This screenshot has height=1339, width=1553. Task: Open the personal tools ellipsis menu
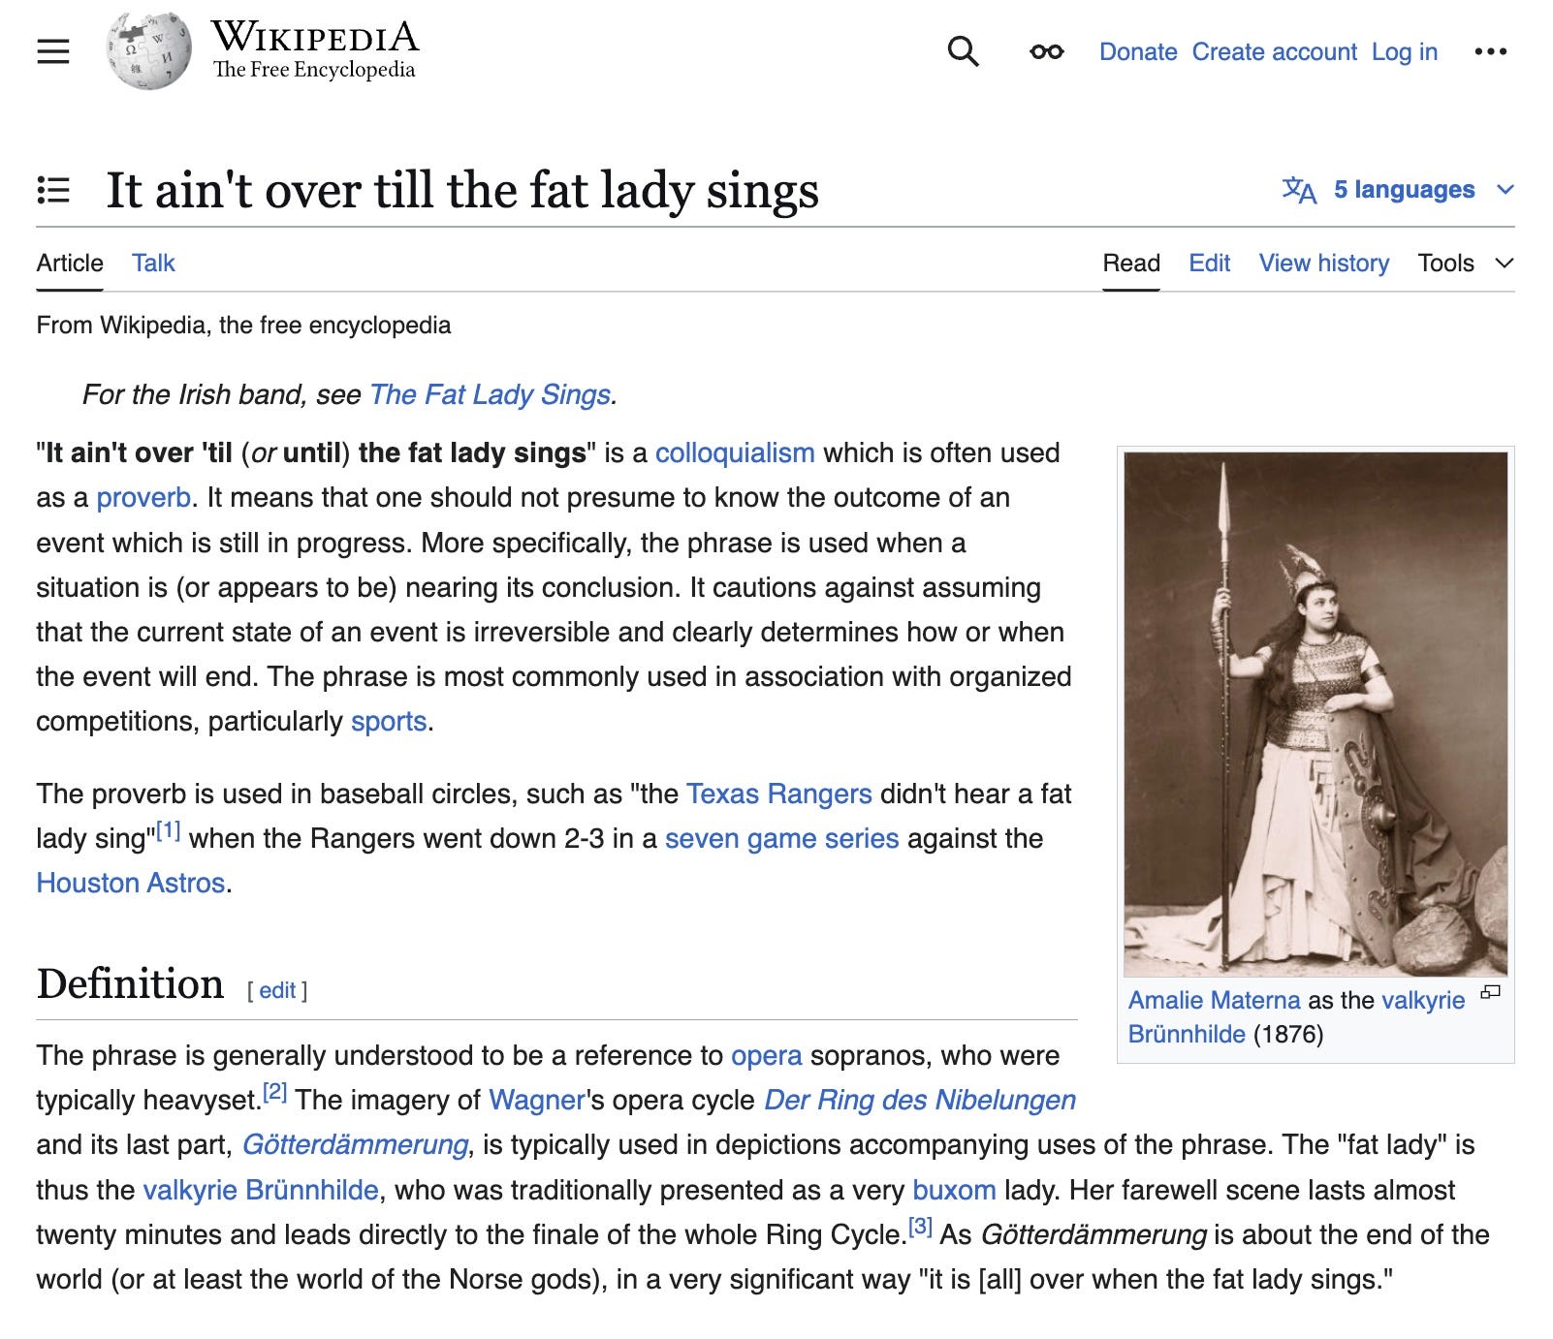click(x=1490, y=51)
